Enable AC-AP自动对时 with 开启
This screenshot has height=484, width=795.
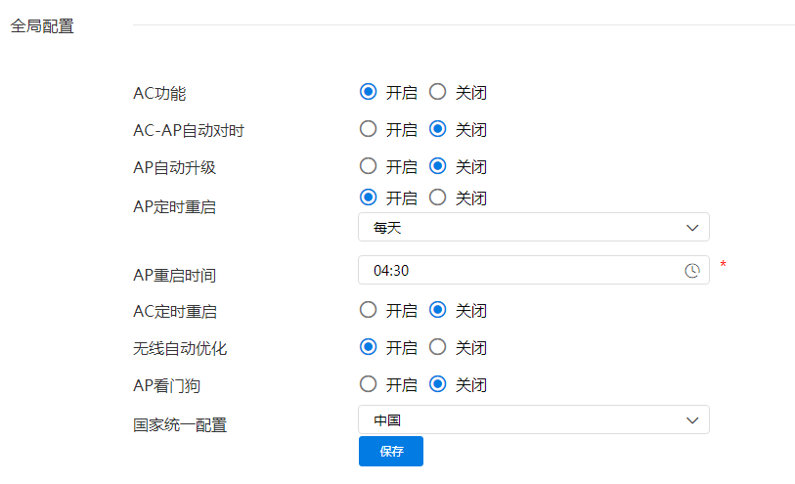pos(369,128)
